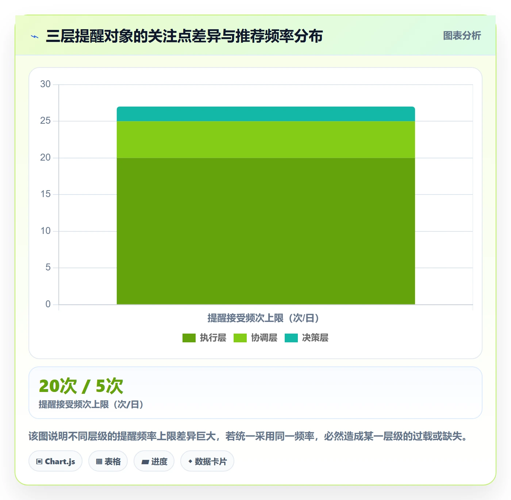Select the 表格 tag chip
This screenshot has width=511, height=500.
point(108,461)
